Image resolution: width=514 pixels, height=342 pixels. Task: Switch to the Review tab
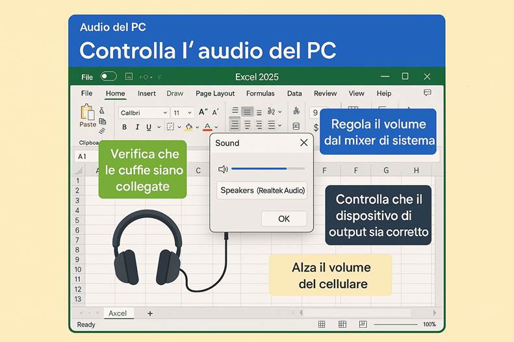(325, 93)
